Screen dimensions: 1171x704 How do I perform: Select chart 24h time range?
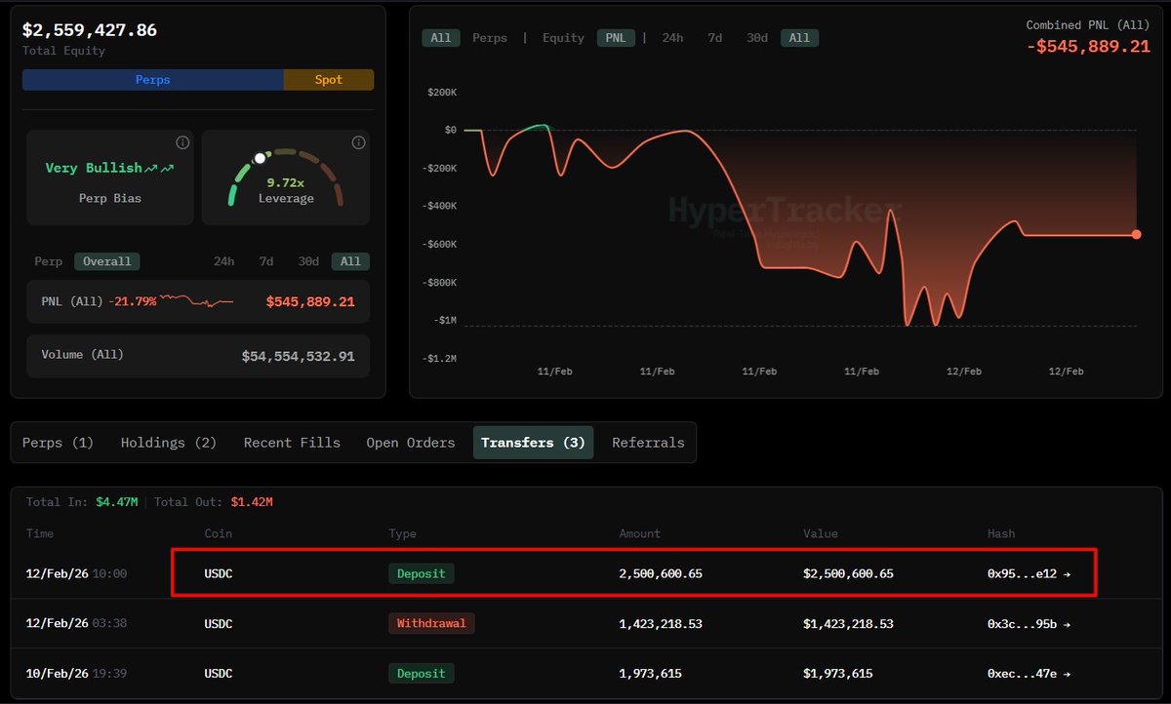(x=672, y=38)
